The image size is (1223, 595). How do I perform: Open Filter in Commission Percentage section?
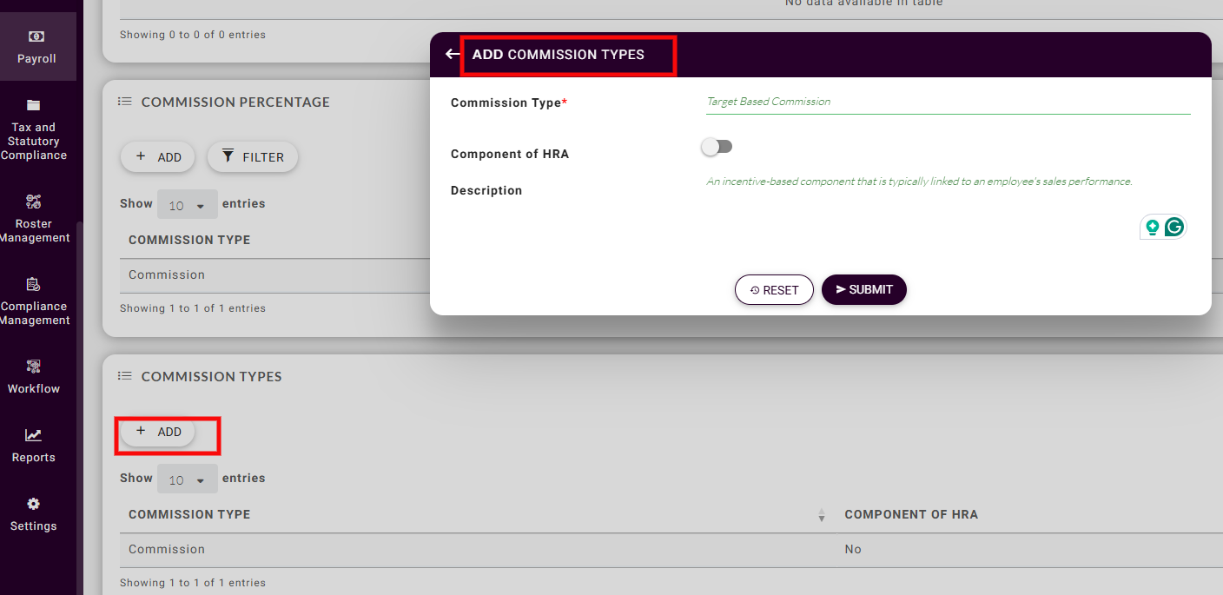(253, 157)
